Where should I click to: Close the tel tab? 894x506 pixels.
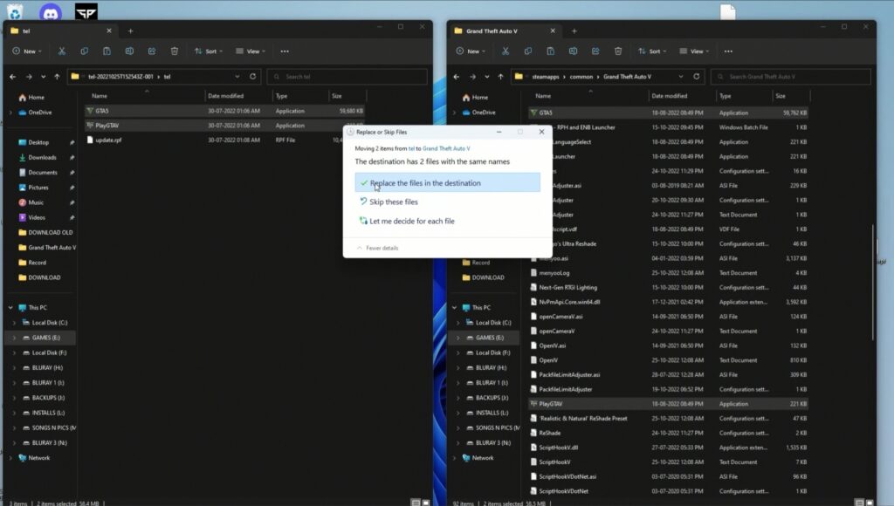(x=109, y=31)
